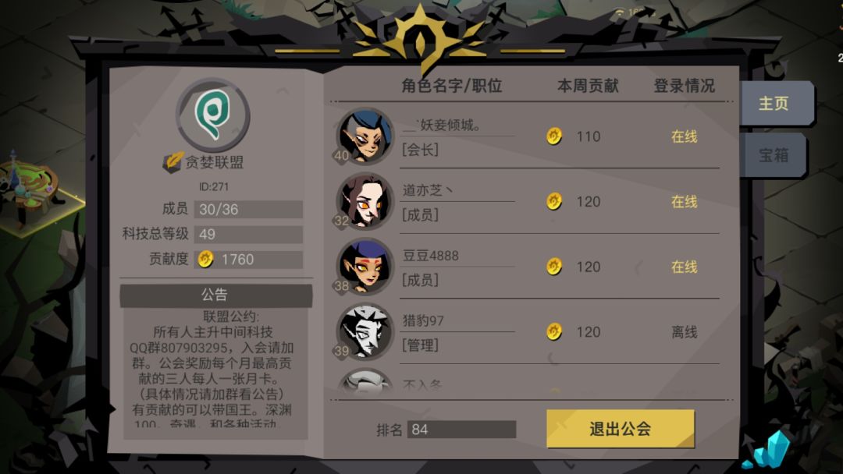
Task: Select the 公告 announcement header
Action: click(x=215, y=295)
